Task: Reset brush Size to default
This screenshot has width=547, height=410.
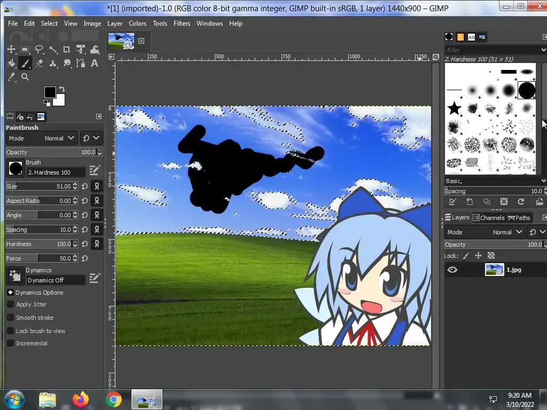Action: click(85, 186)
